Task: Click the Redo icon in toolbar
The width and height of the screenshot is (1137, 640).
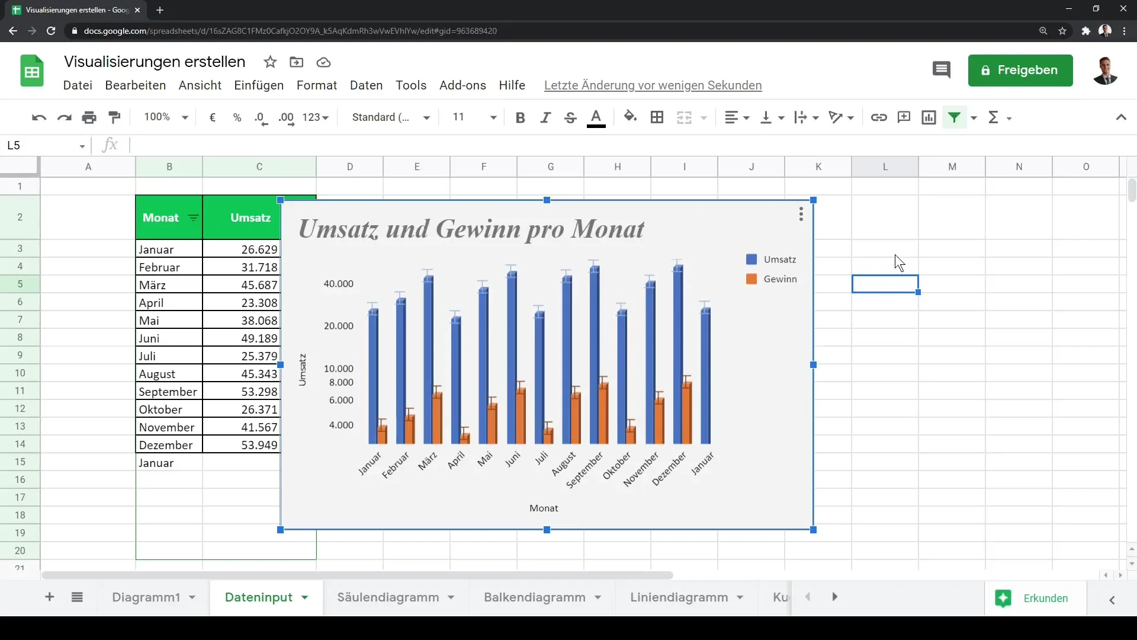Action: 64,117
